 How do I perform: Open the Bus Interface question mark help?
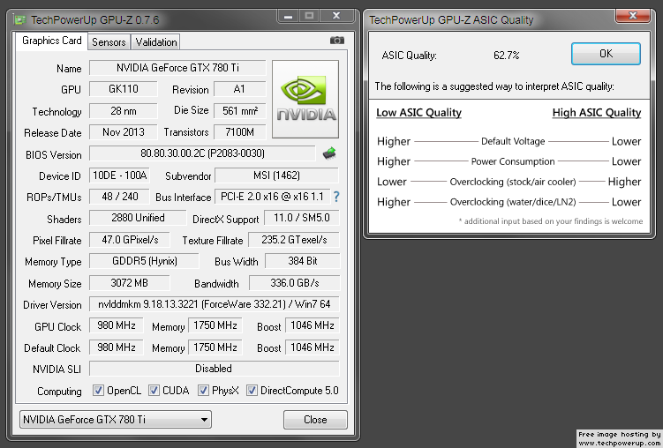pyautogui.click(x=336, y=197)
